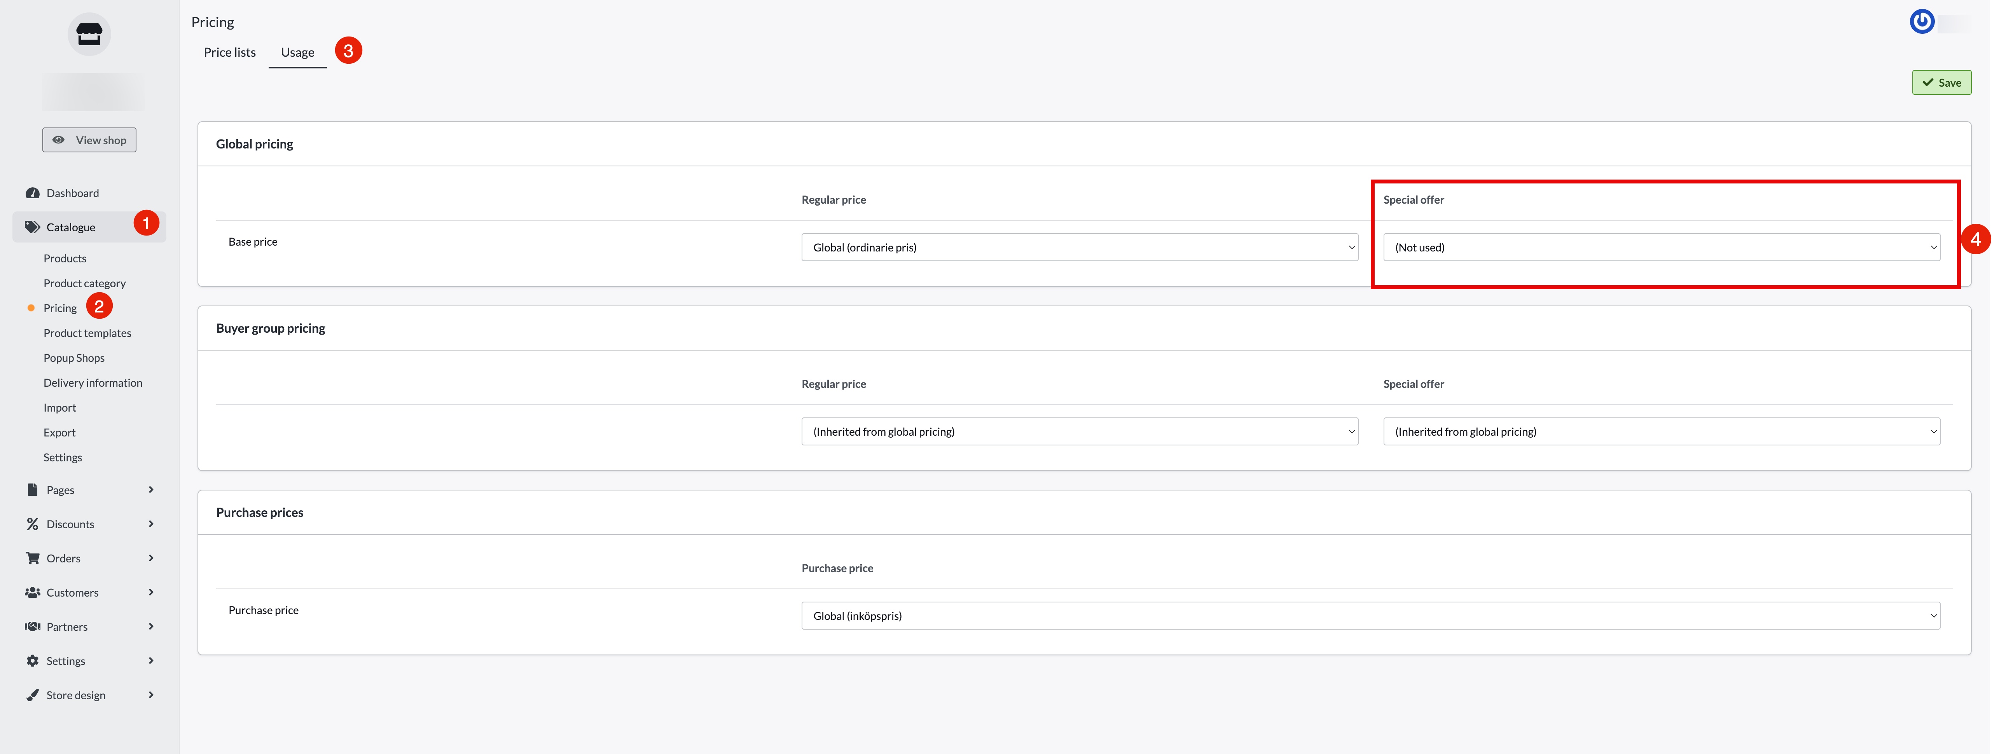This screenshot has width=1992, height=754.
Task: Click the blue power icon top right
Action: point(1922,22)
